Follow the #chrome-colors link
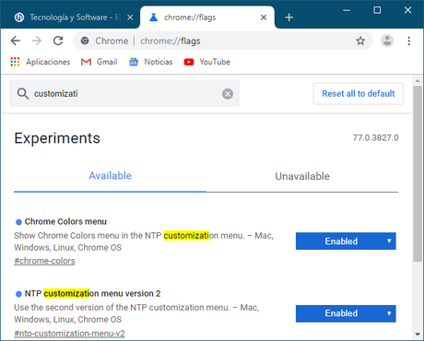This screenshot has height=341, width=424. pyautogui.click(x=44, y=261)
